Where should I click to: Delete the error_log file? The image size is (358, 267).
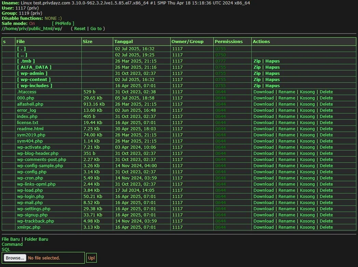click(x=326, y=110)
